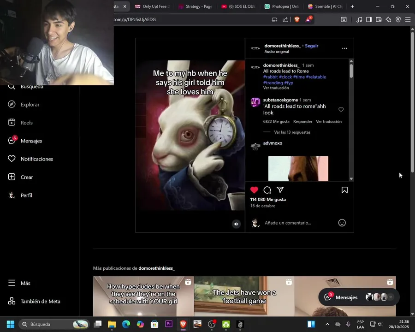Open the Brave VPN shield icon
The height and width of the screenshot is (332, 415).
(398, 19)
